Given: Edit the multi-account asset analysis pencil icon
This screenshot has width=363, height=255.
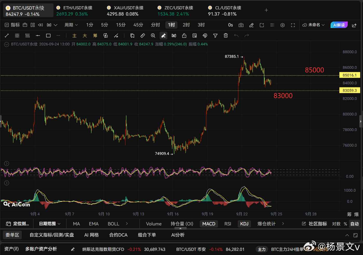Looking at the screenshot, I should point(73,249).
